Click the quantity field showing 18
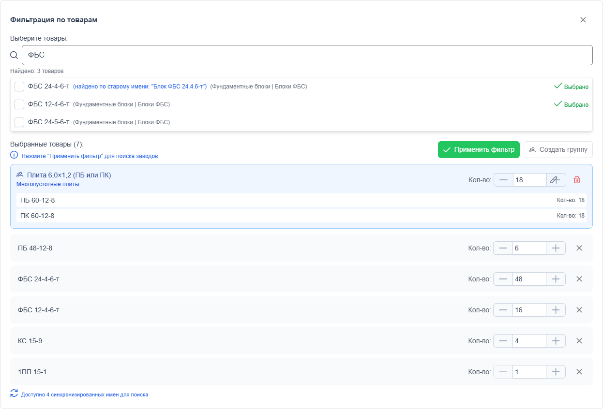Screen dimensions: 603x409 click(x=530, y=180)
